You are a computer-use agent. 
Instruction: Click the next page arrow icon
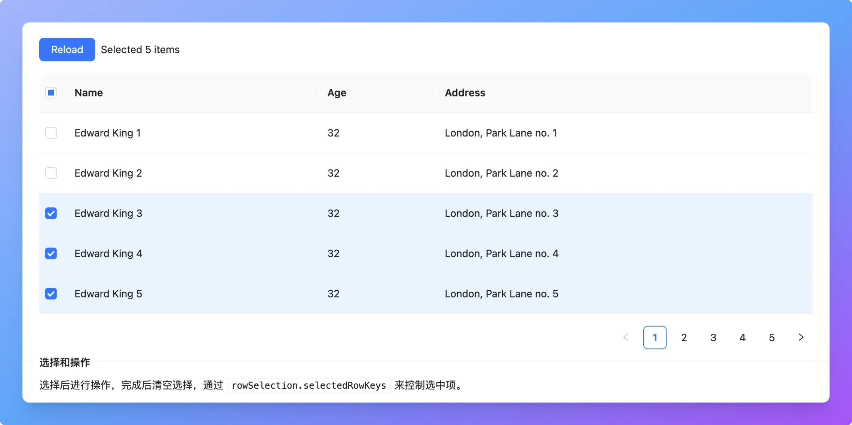pyautogui.click(x=801, y=337)
